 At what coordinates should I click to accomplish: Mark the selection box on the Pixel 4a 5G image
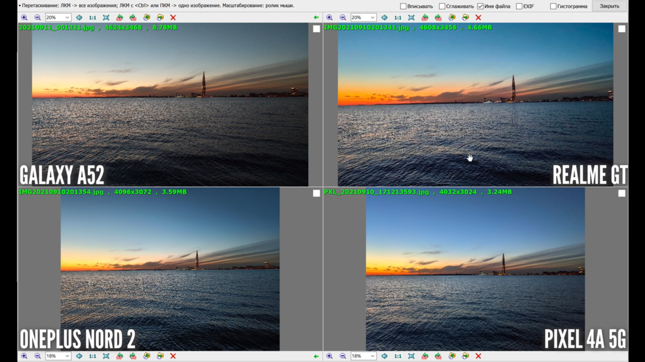pos(621,193)
